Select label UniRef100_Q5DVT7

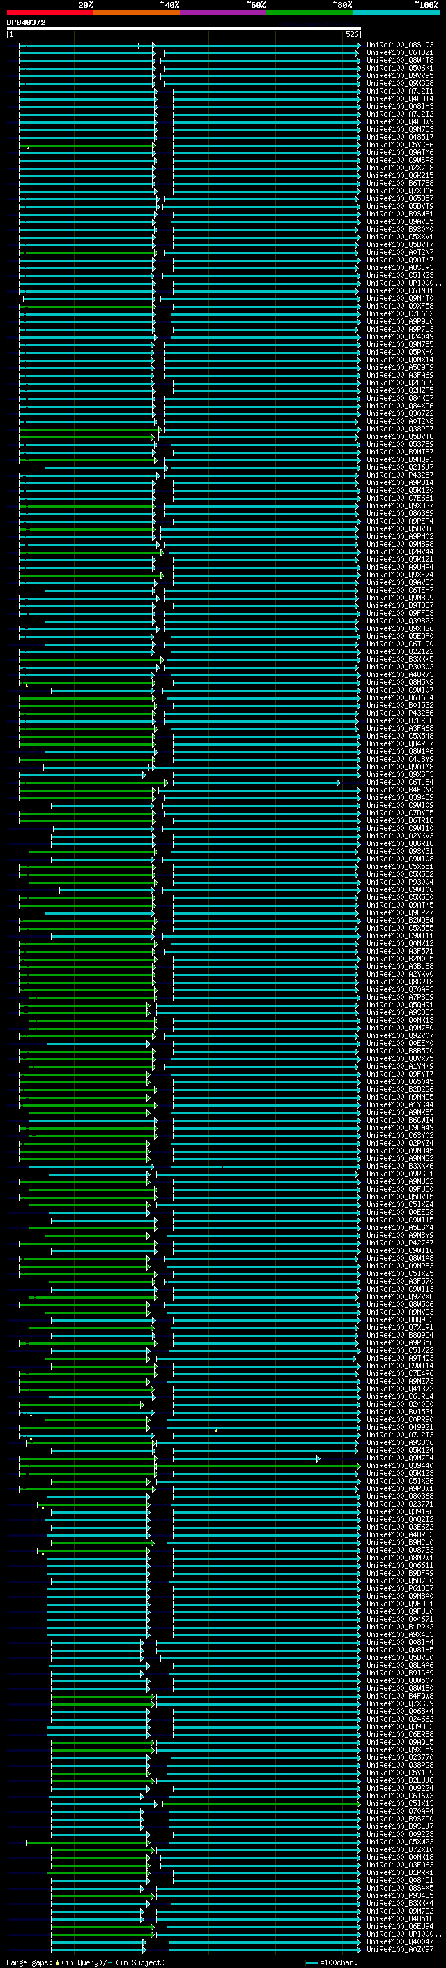pyautogui.click(x=400, y=244)
